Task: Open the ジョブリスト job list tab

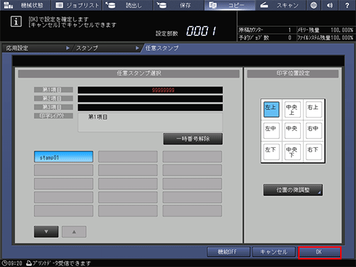Action: click(x=77, y=5)
